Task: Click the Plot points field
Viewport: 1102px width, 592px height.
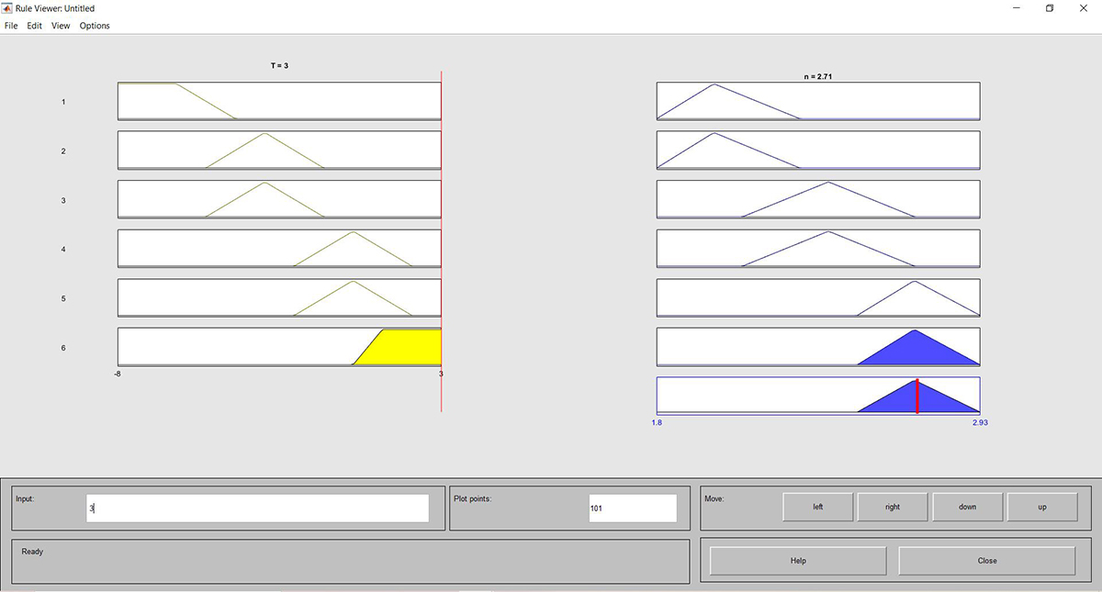Action: click(632, 508)
